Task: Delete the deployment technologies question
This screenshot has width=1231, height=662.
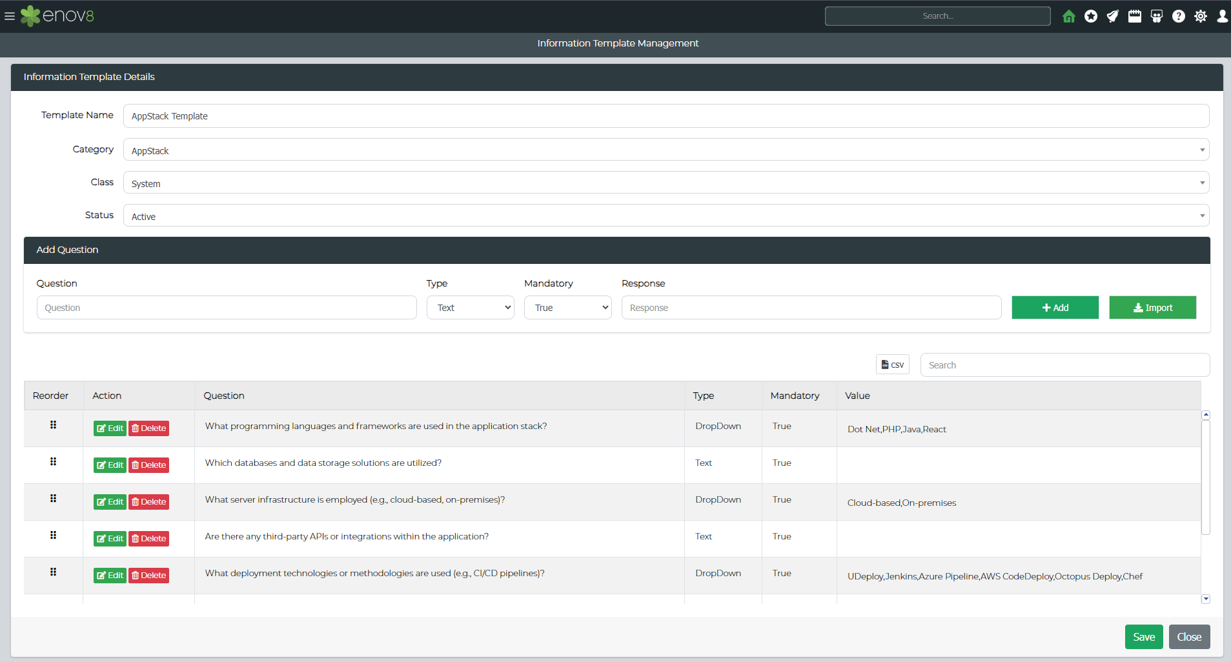Action: tap(148, 576)
